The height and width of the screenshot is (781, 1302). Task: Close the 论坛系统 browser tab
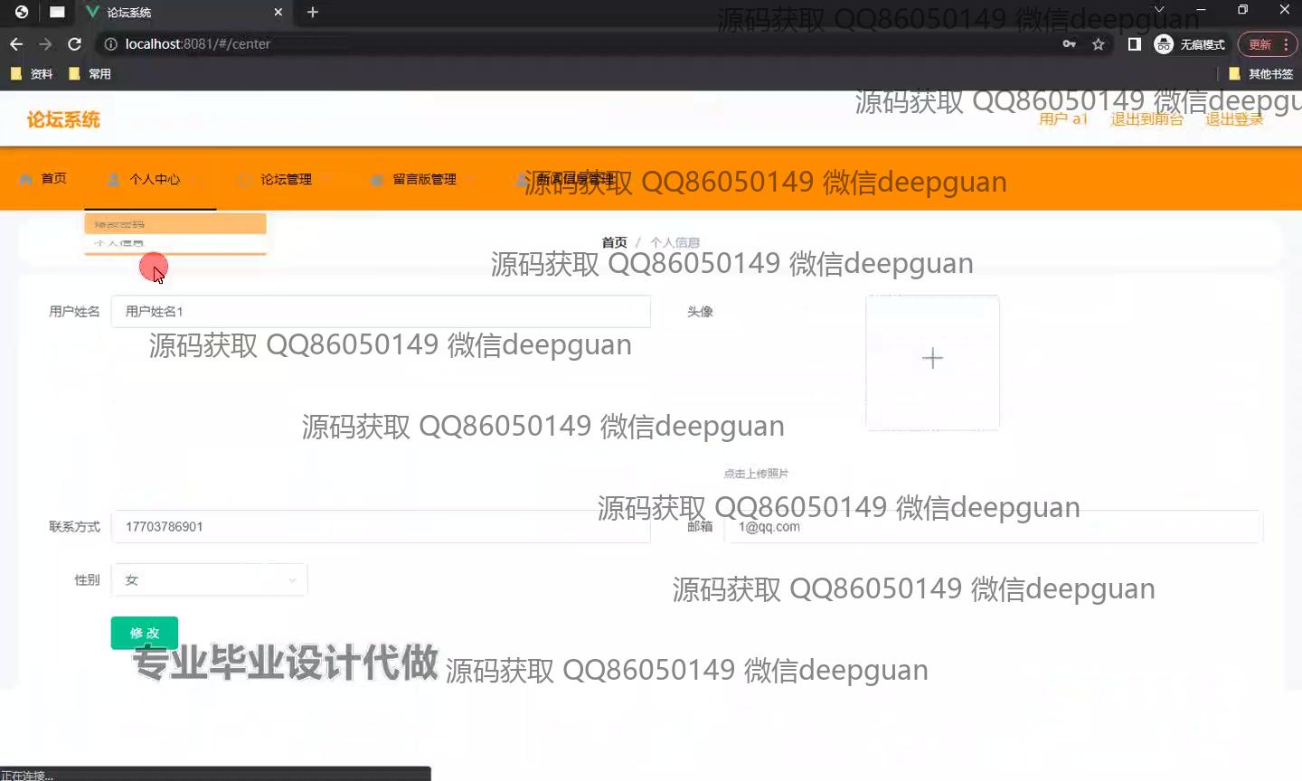(278, 13)
